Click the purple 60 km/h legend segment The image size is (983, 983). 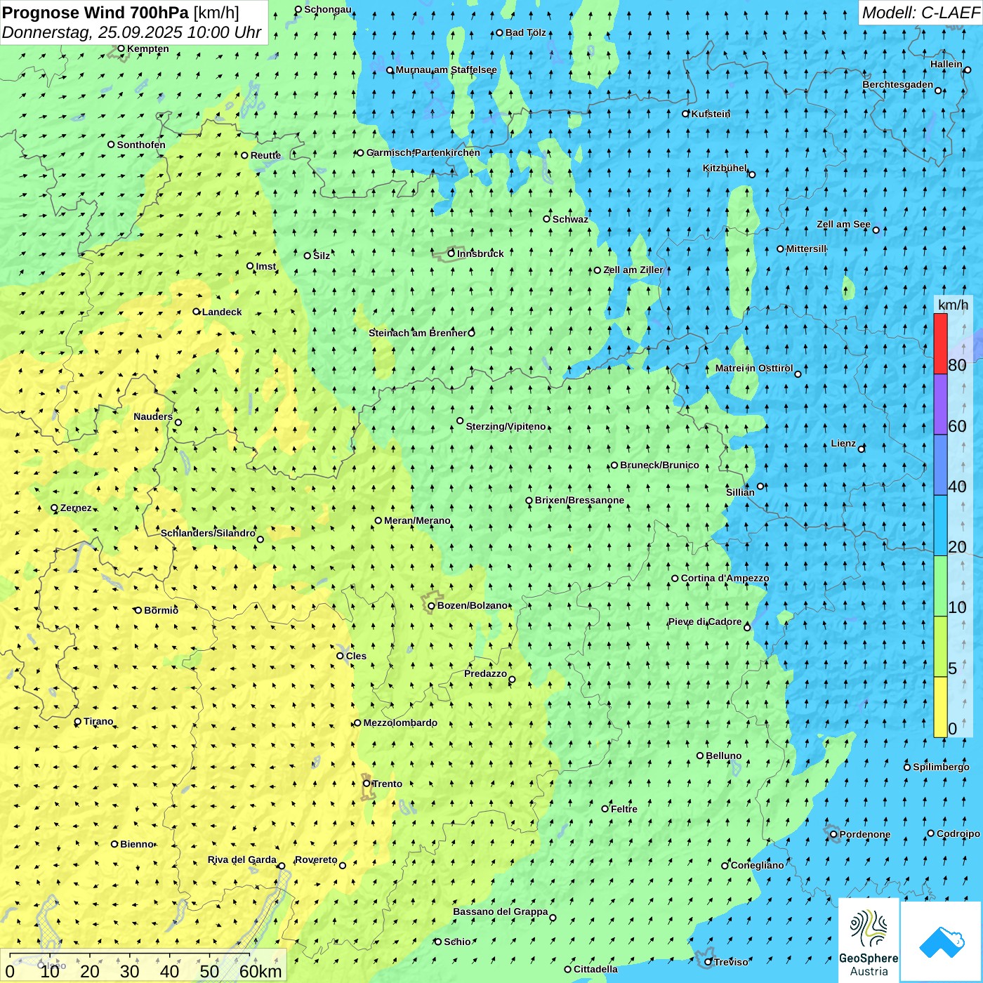click(x=940, y=404)
